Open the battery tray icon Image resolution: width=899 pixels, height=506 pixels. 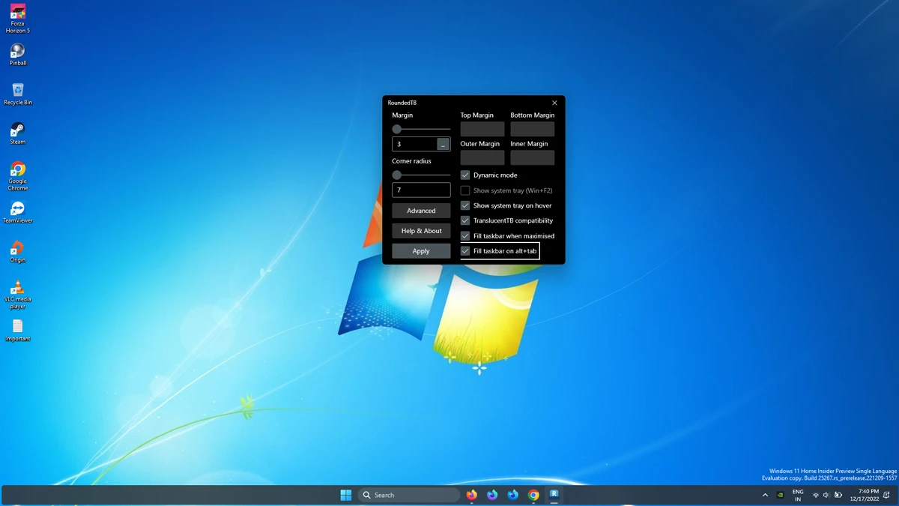[x=838, y=495]
